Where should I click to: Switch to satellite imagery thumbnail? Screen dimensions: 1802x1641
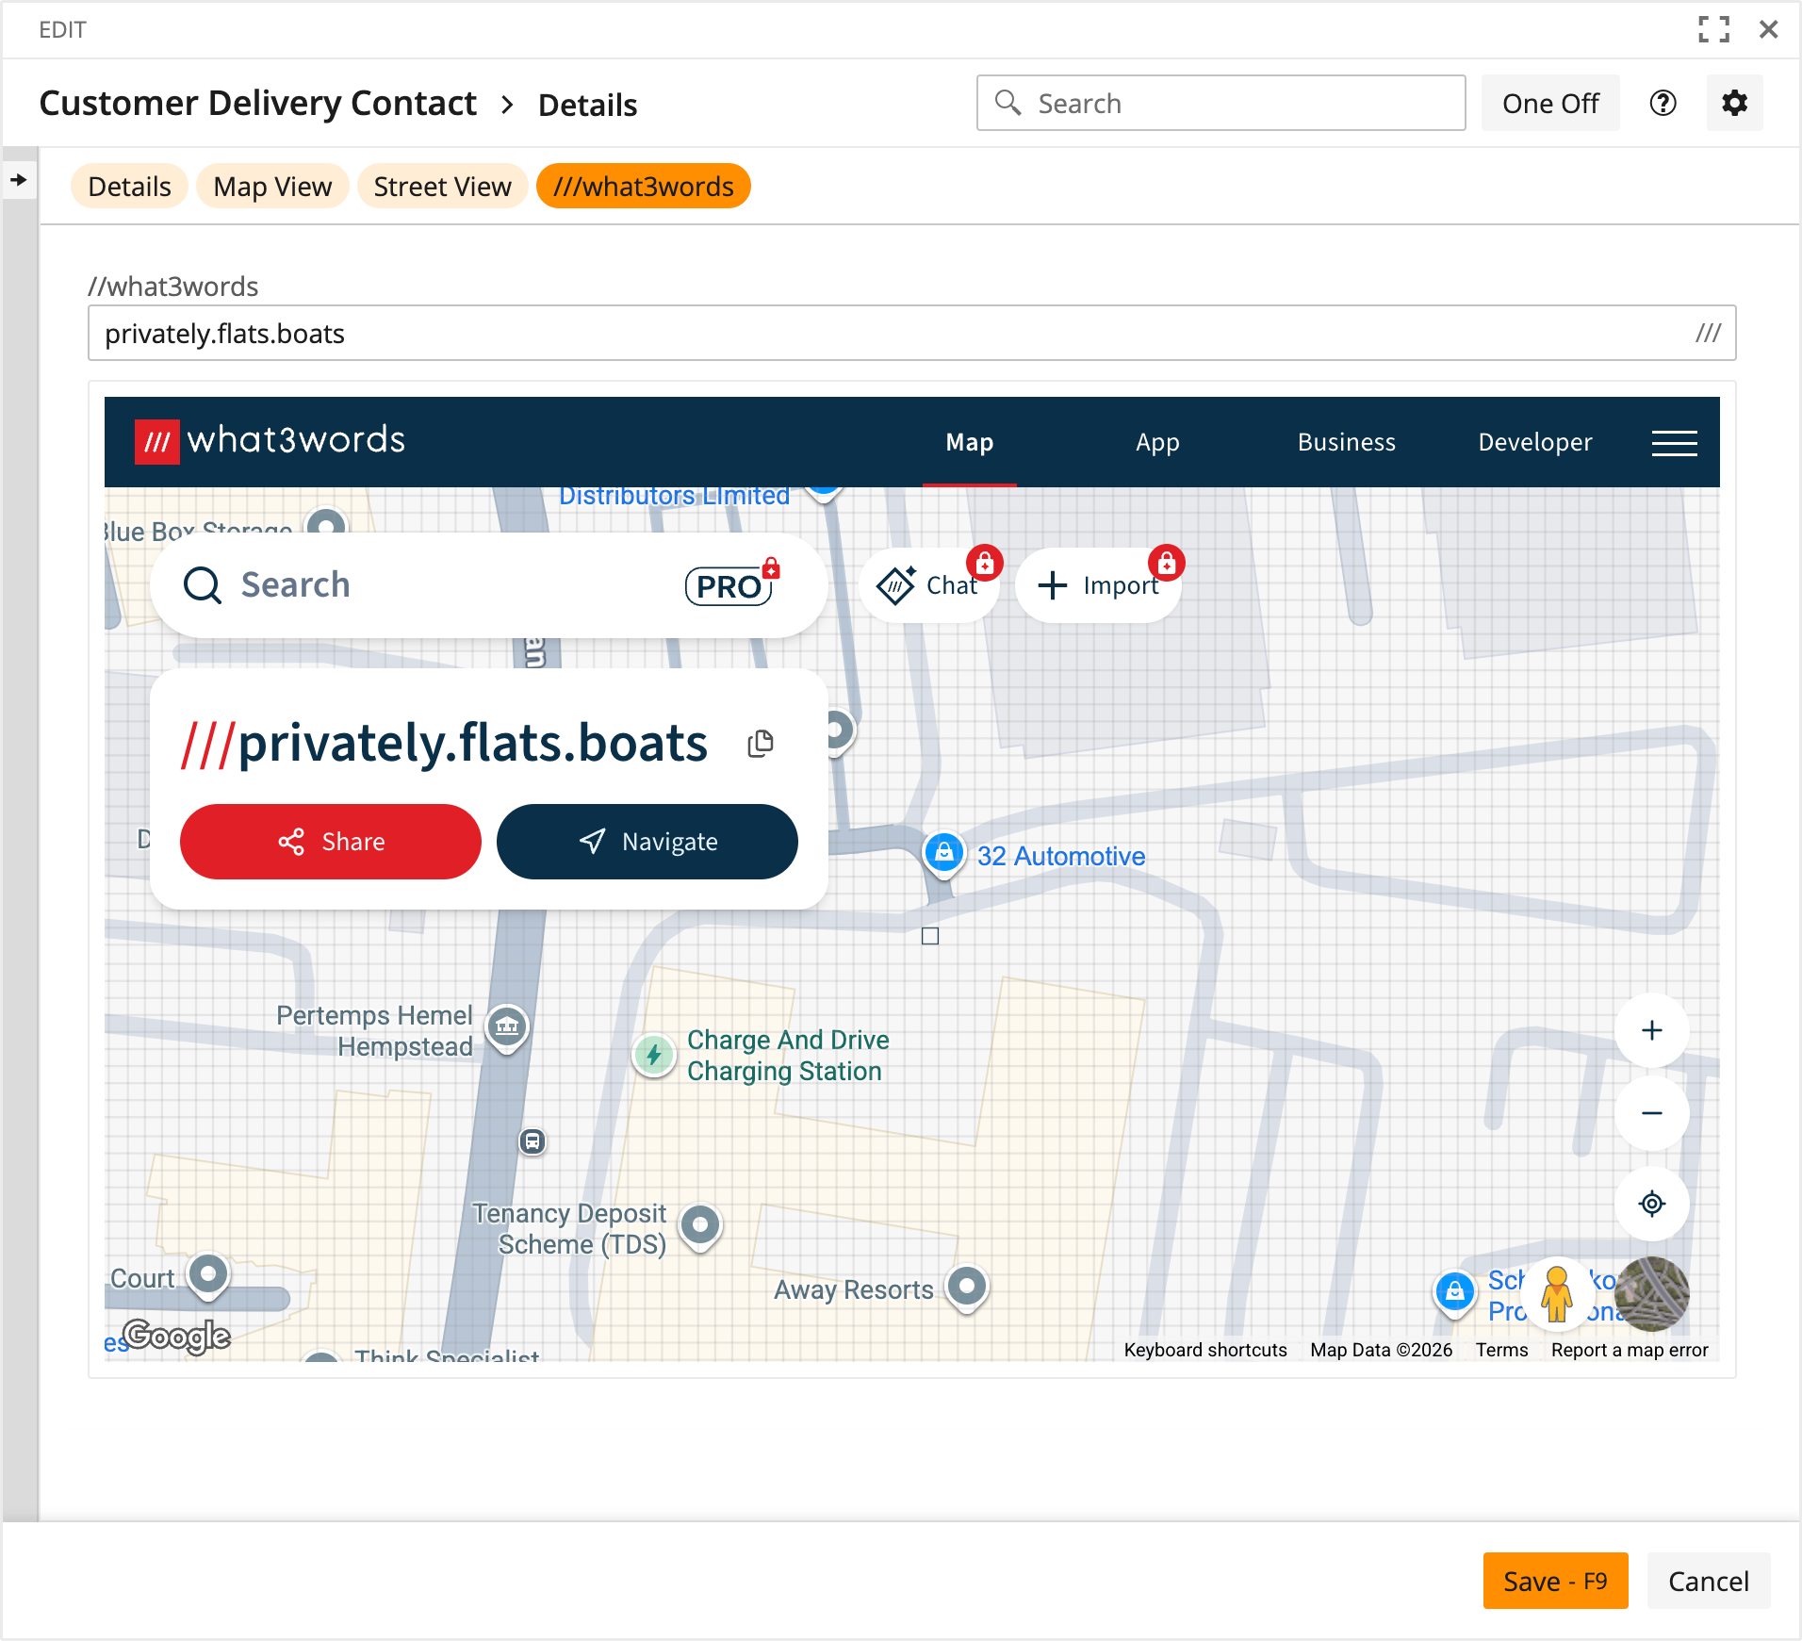(x=1652, y=1293)
